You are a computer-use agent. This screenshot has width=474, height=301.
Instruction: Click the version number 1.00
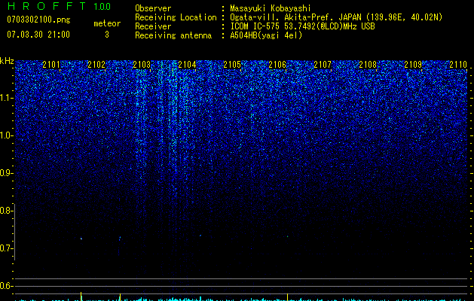pos(102,6)
